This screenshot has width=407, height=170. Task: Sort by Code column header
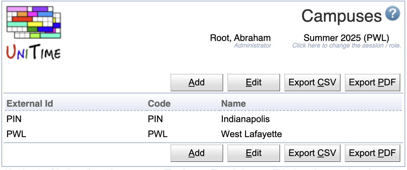click(159, 104)
